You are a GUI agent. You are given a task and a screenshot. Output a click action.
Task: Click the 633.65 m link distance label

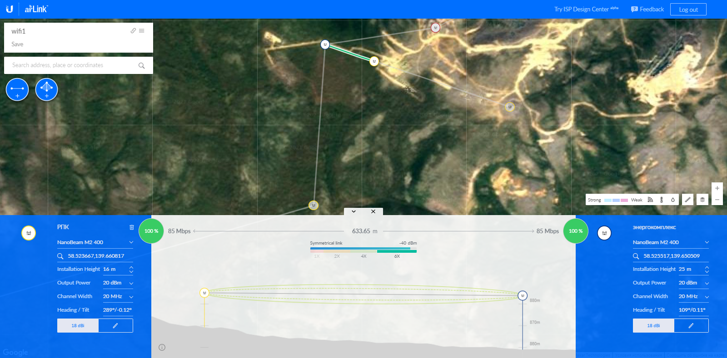point(364,231)
